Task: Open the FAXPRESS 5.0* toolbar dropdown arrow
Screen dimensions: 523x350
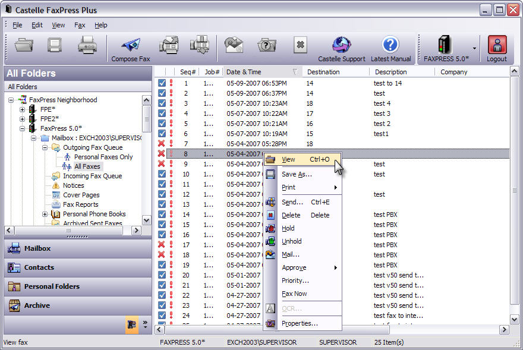Action: [x=474, y=49]
